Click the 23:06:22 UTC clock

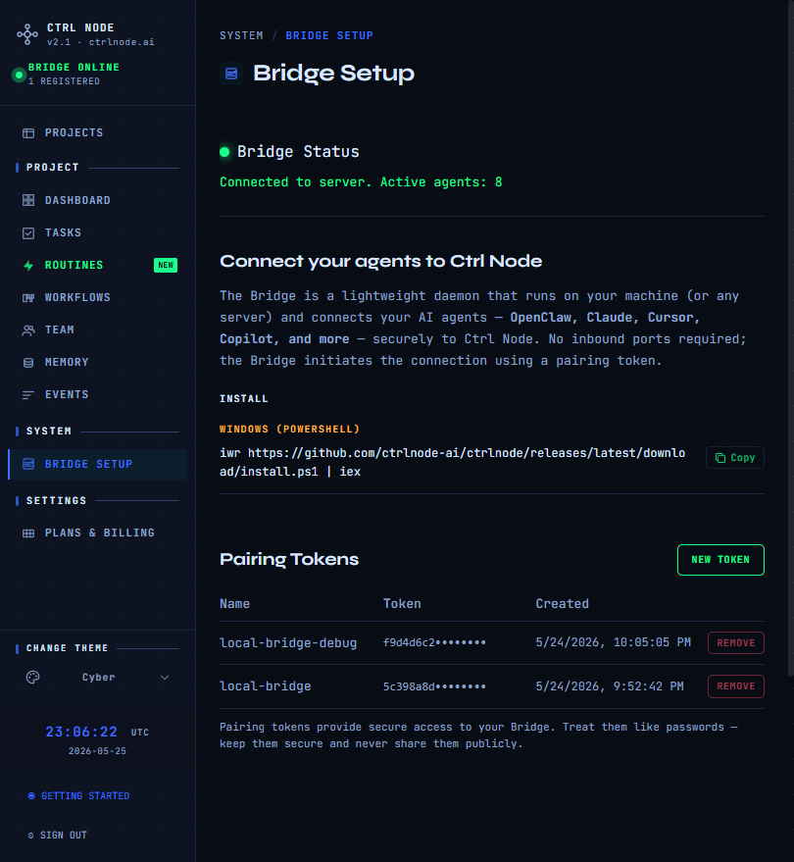pyautogui.click(x=97, y=733)
